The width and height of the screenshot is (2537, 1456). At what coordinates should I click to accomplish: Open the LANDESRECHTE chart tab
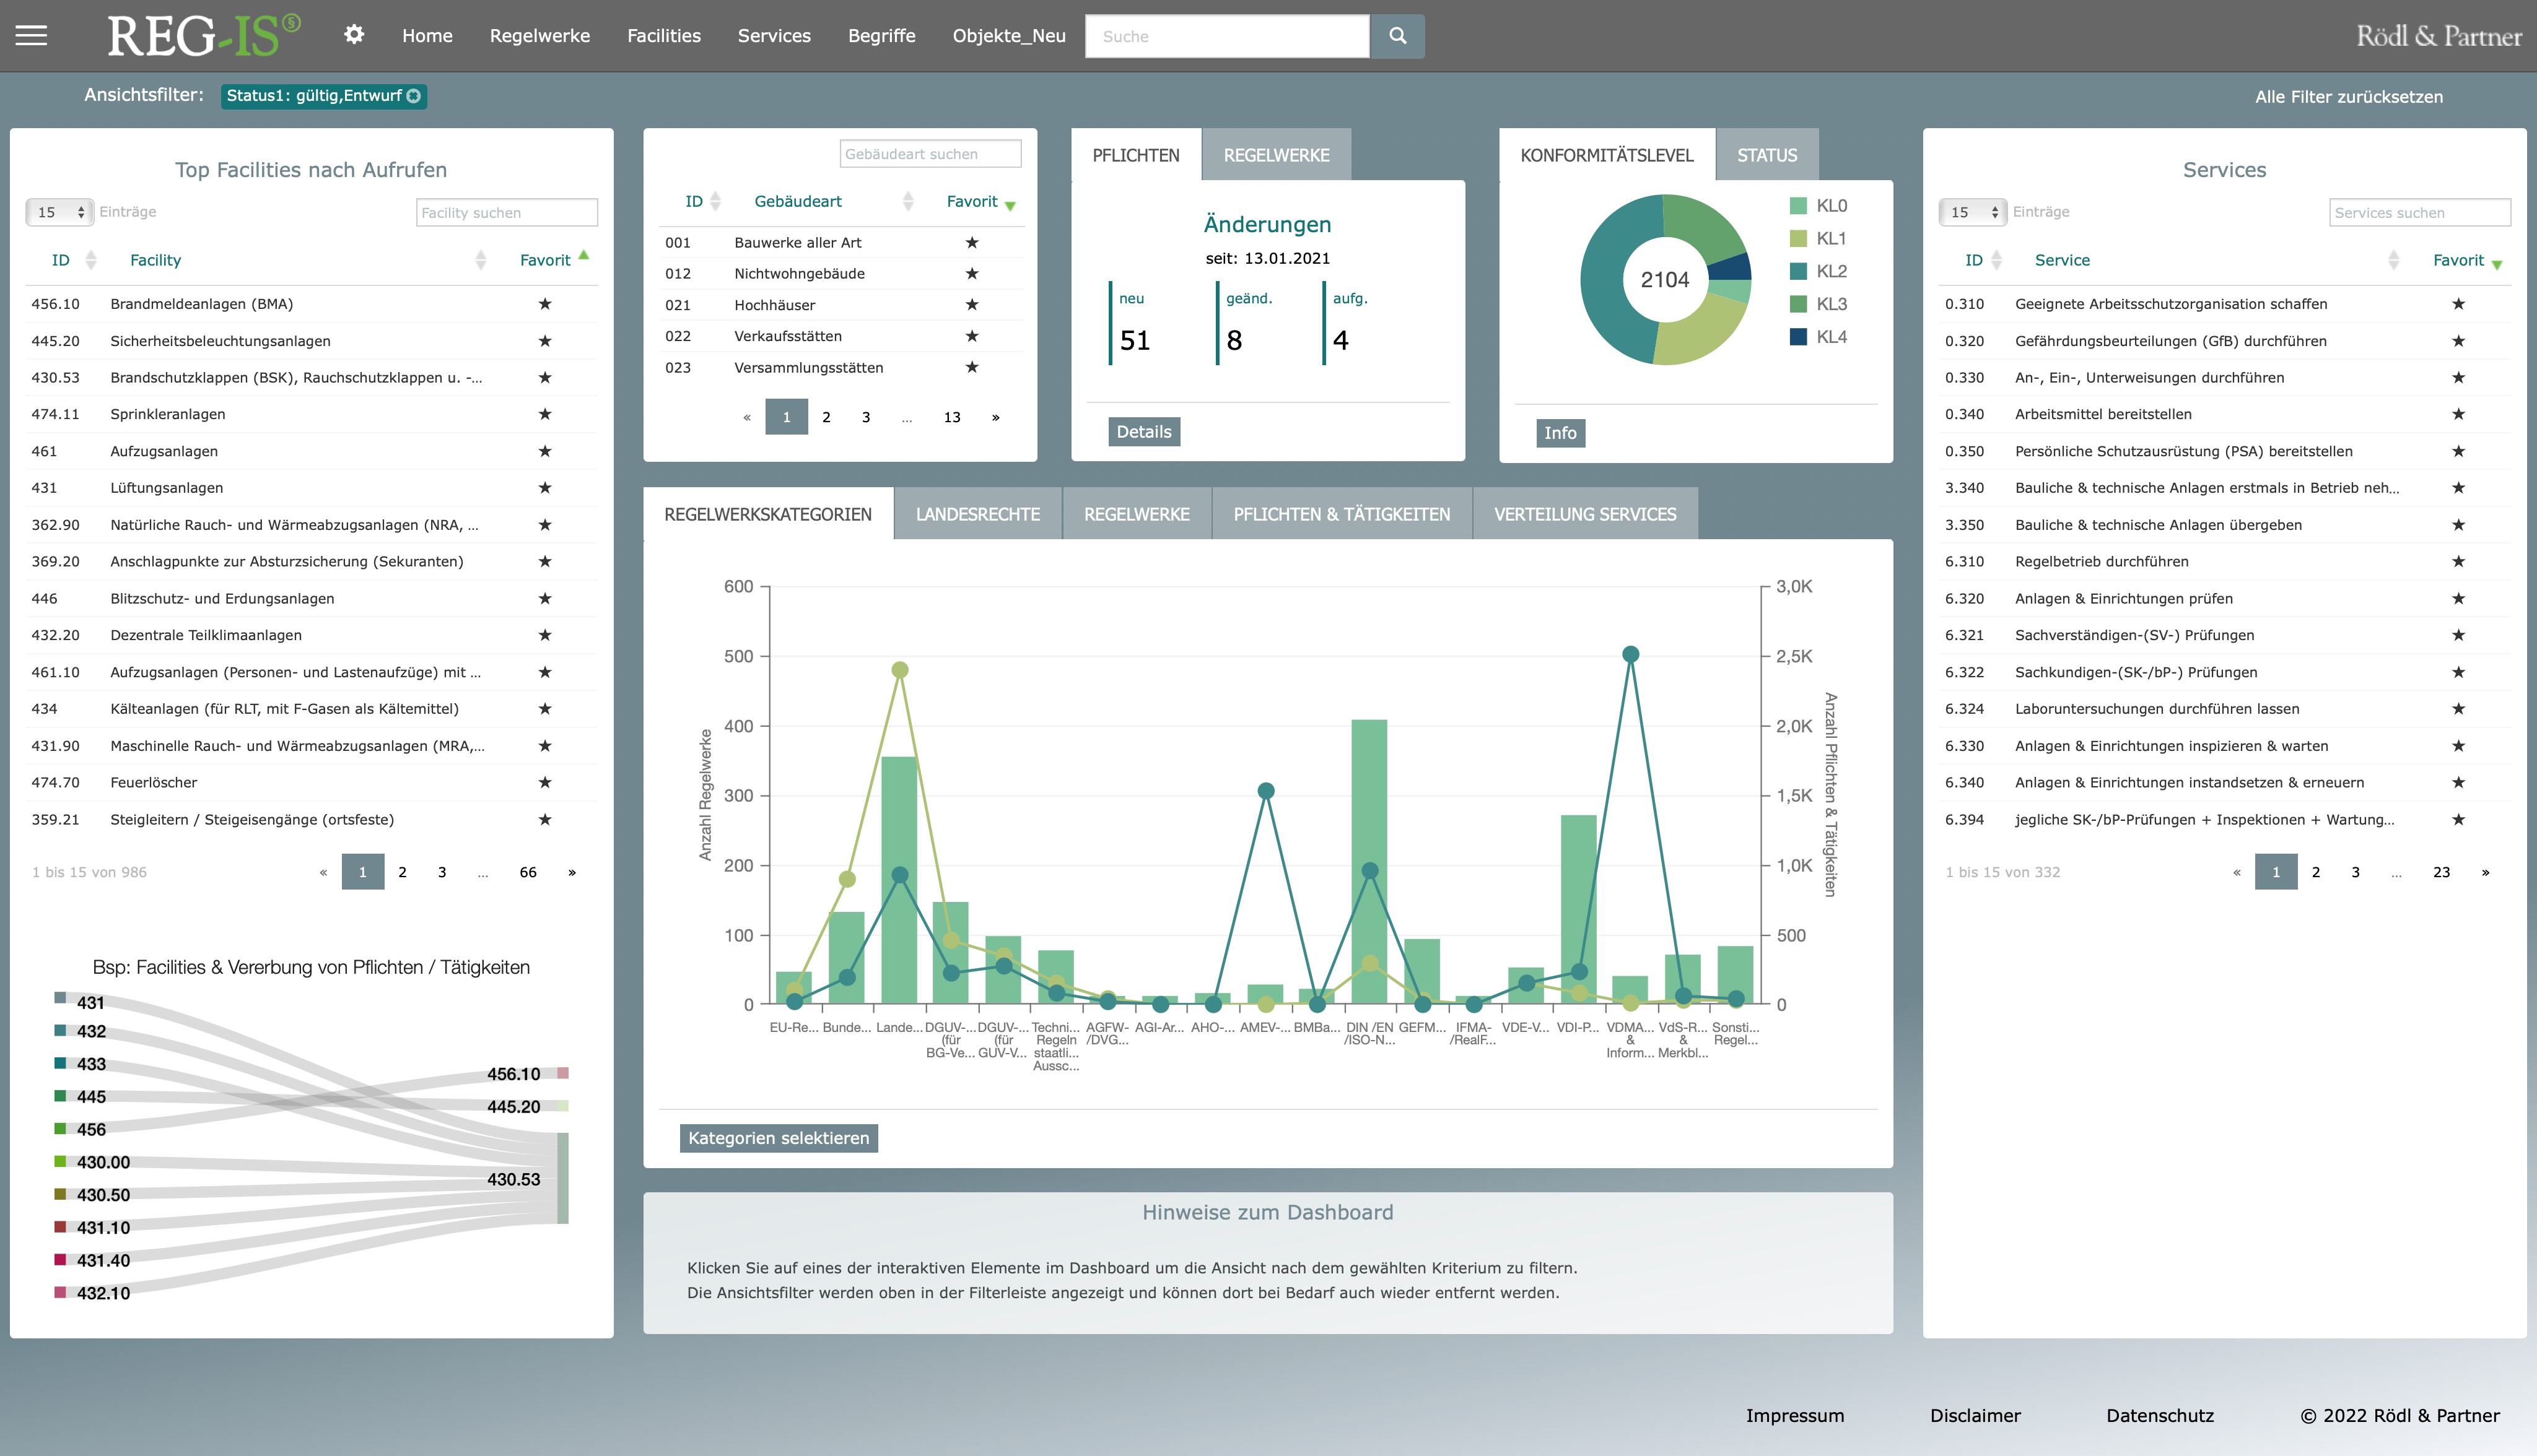pos(977,514)
